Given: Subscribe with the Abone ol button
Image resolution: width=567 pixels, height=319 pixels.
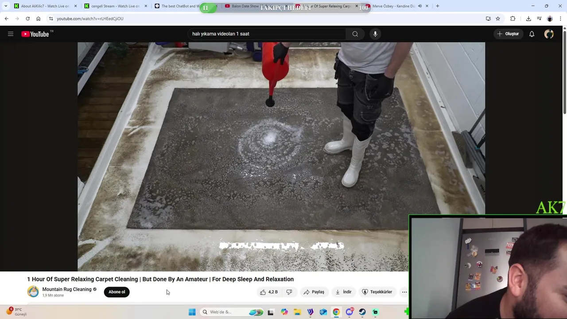Looking at the screenshot, I should pos(117,292).
